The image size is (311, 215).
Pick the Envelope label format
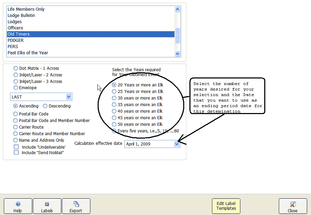tap(16, 88)
